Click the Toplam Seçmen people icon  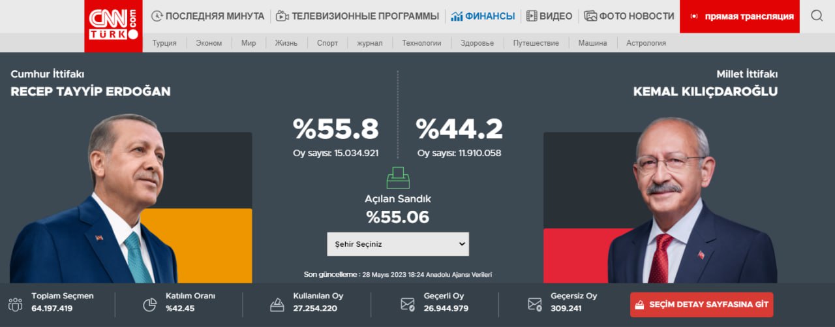coord(15,304)
